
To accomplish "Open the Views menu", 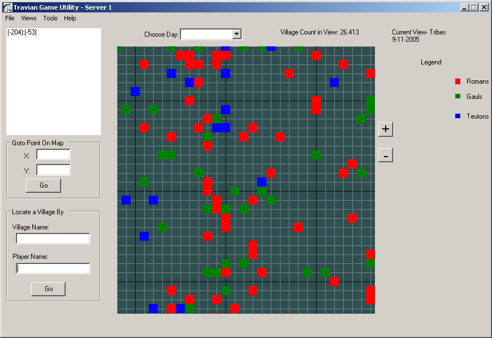I will pyautogui.click(x=28, y=18).
